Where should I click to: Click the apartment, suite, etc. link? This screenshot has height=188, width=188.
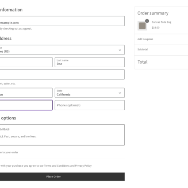8,84
